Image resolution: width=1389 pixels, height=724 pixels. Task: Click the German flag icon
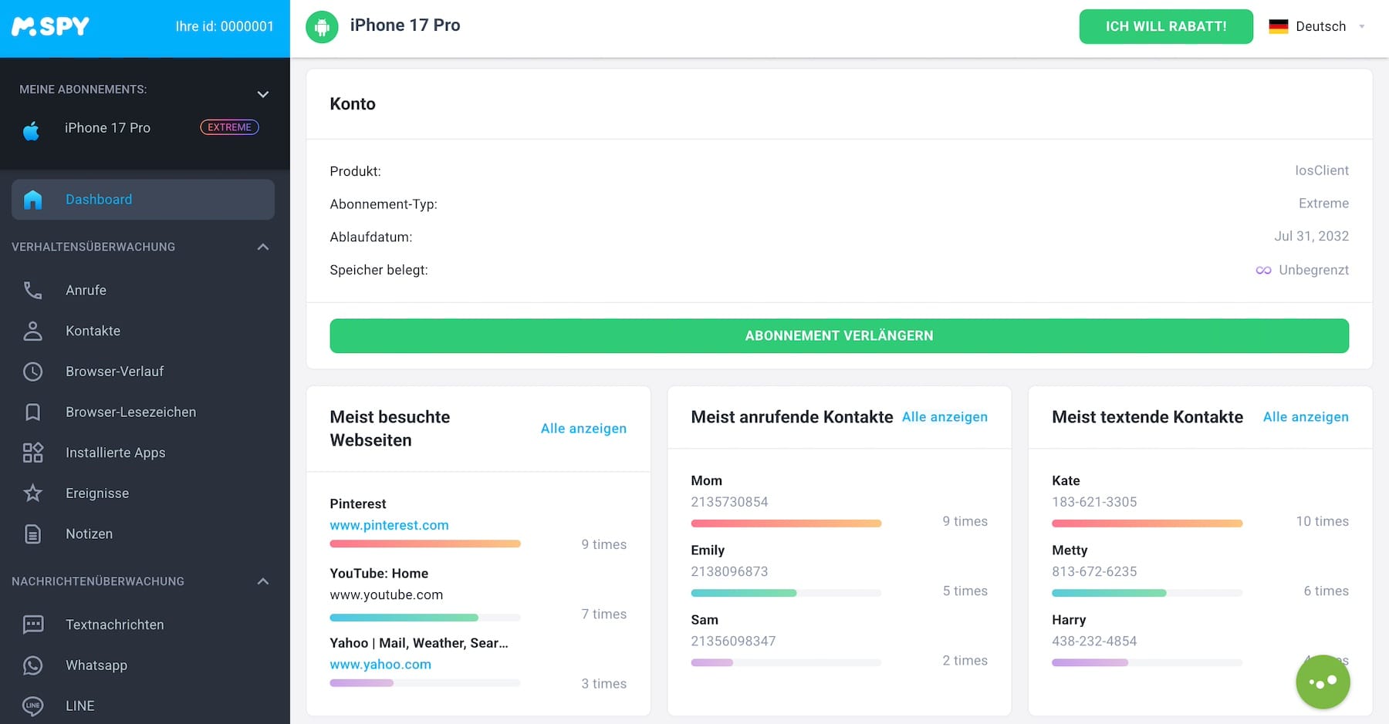[x=1279, y=26]
